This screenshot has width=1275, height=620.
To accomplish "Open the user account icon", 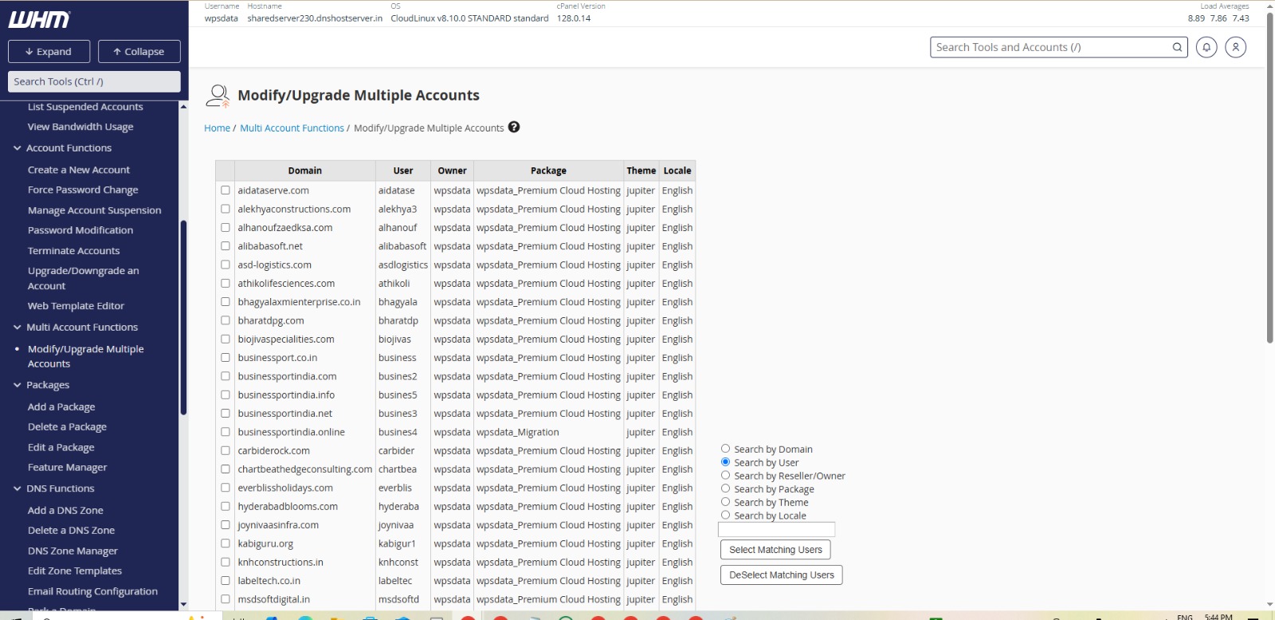I will tap(1235, 47).
